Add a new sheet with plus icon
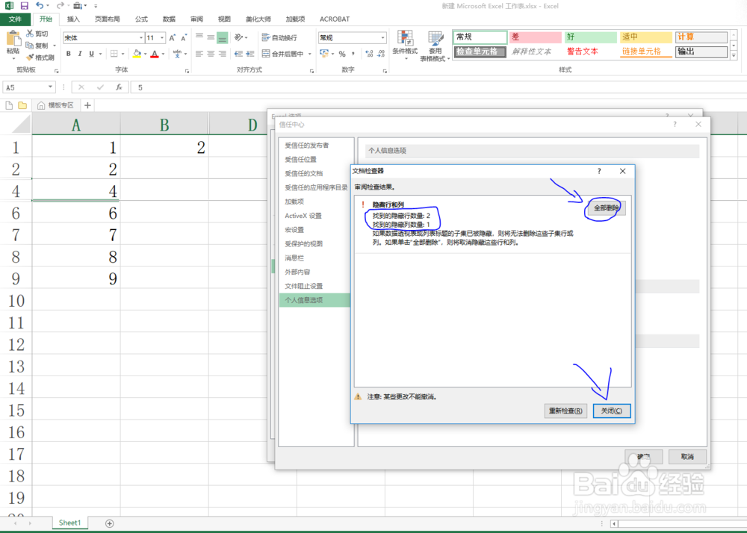Screen dimensions: 747x533 pos(110,523)
